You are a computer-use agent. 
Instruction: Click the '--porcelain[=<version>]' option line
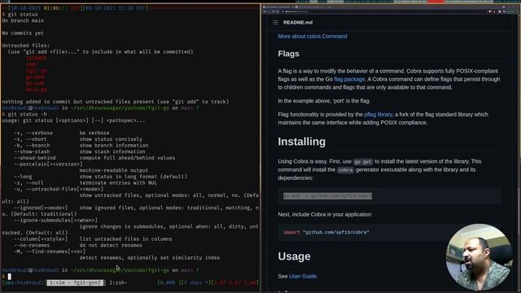click(x=48, y=164)
